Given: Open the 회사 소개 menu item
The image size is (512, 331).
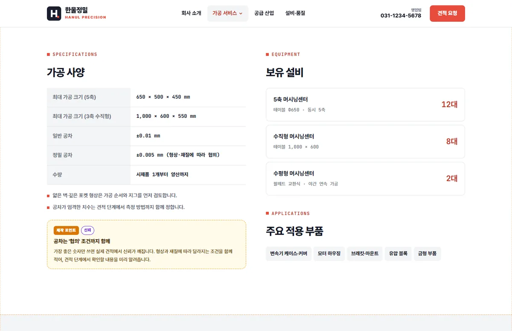Looking at the screenshot, I should tap(191, 13).
